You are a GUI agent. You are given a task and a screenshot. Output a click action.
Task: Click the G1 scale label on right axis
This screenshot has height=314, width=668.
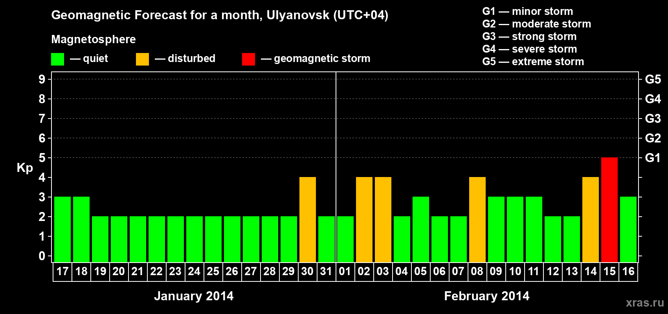pos(653,158)
